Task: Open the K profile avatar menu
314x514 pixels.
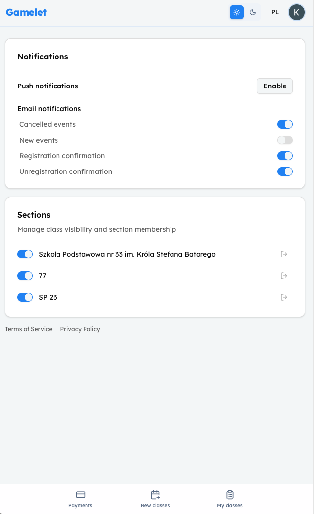Action: 296,12
